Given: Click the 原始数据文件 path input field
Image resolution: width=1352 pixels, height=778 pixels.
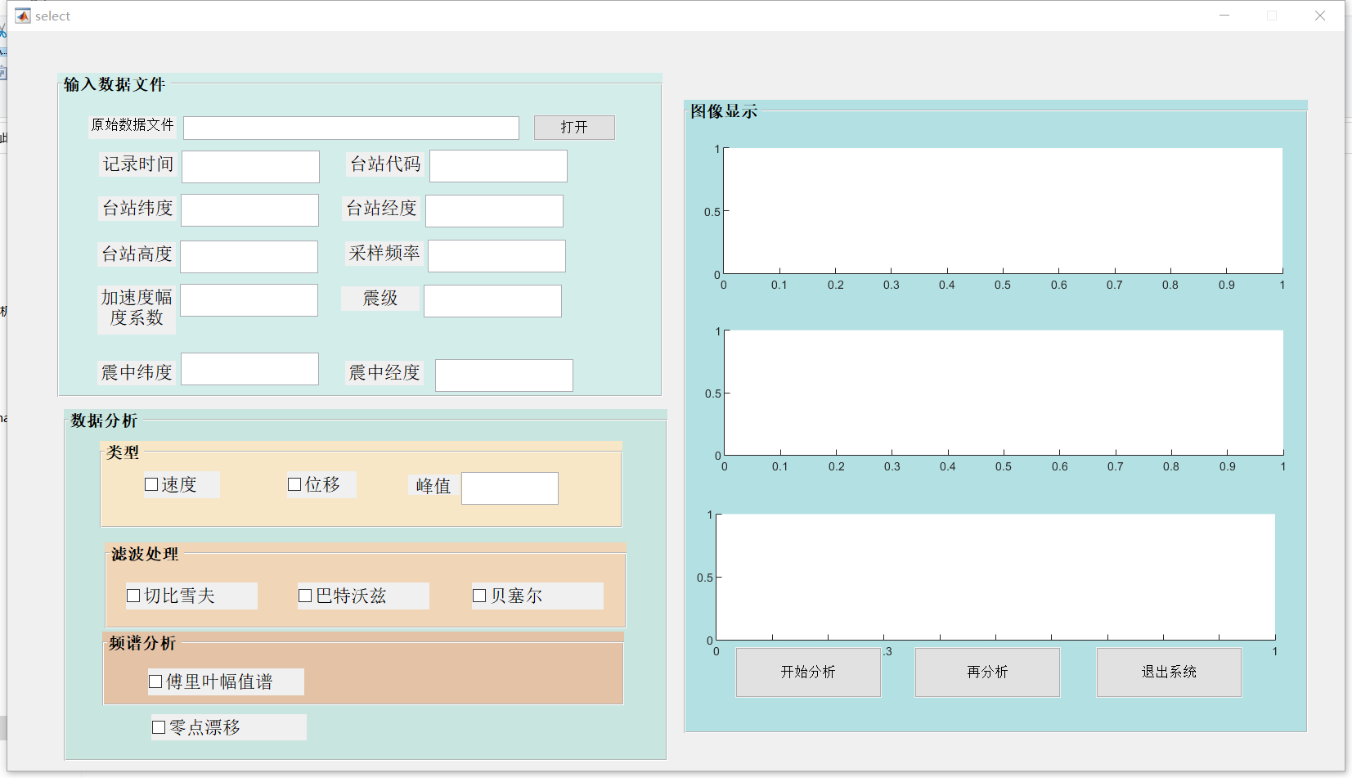Looking at the screenshot, I should (x=351, y=128).
